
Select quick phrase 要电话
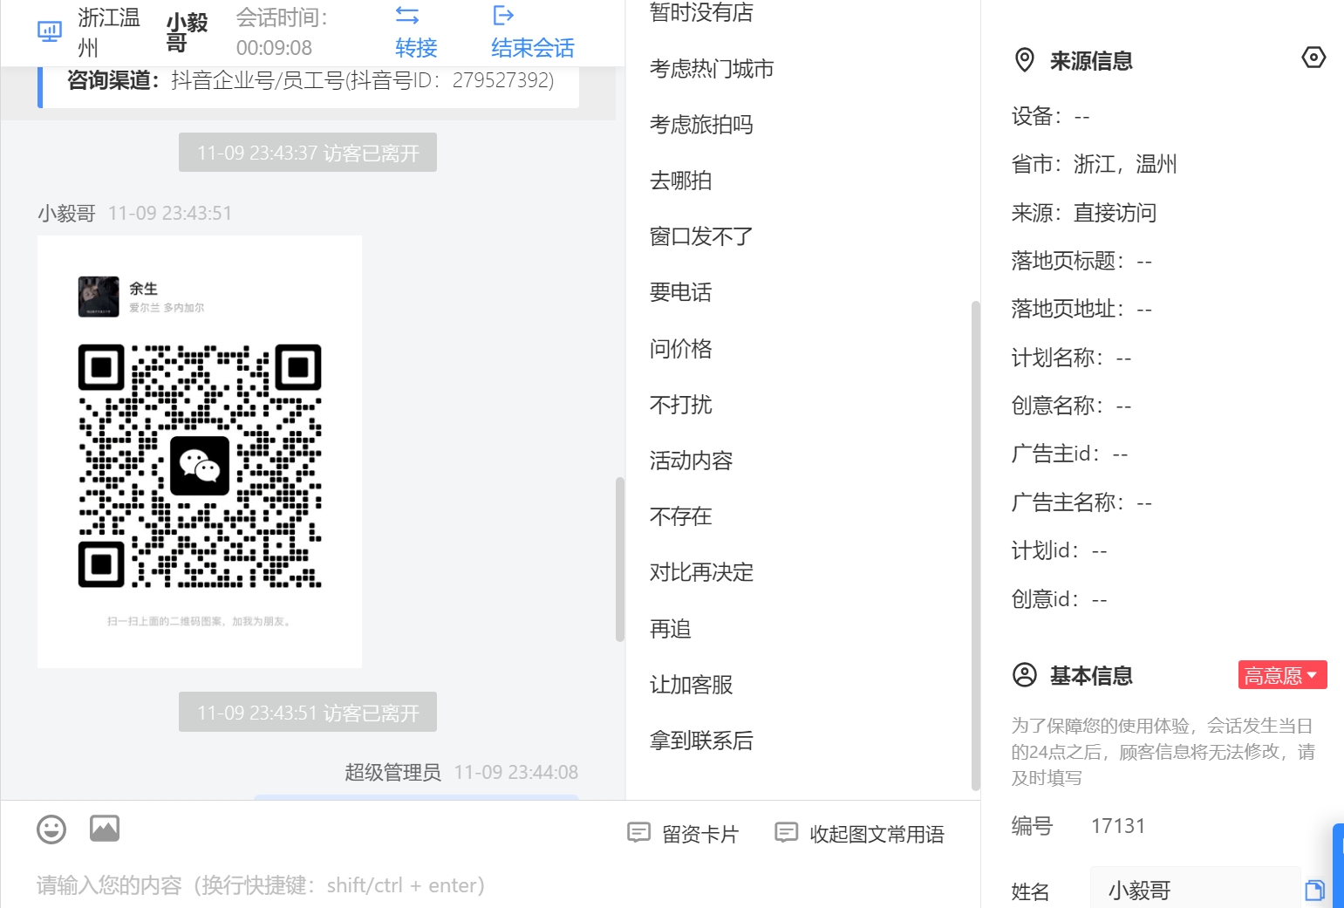click(681, 292)
